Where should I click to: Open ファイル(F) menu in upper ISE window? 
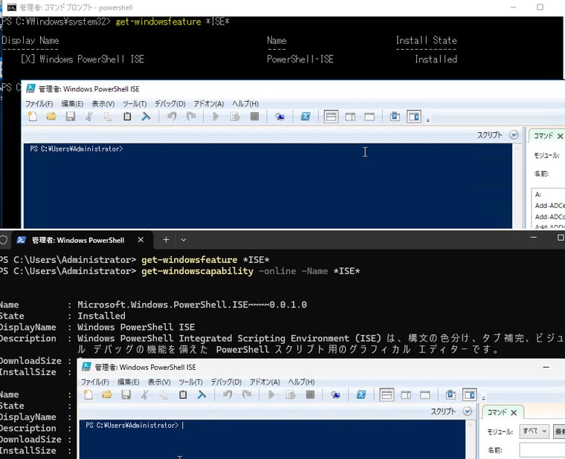(x=39, y=104)
